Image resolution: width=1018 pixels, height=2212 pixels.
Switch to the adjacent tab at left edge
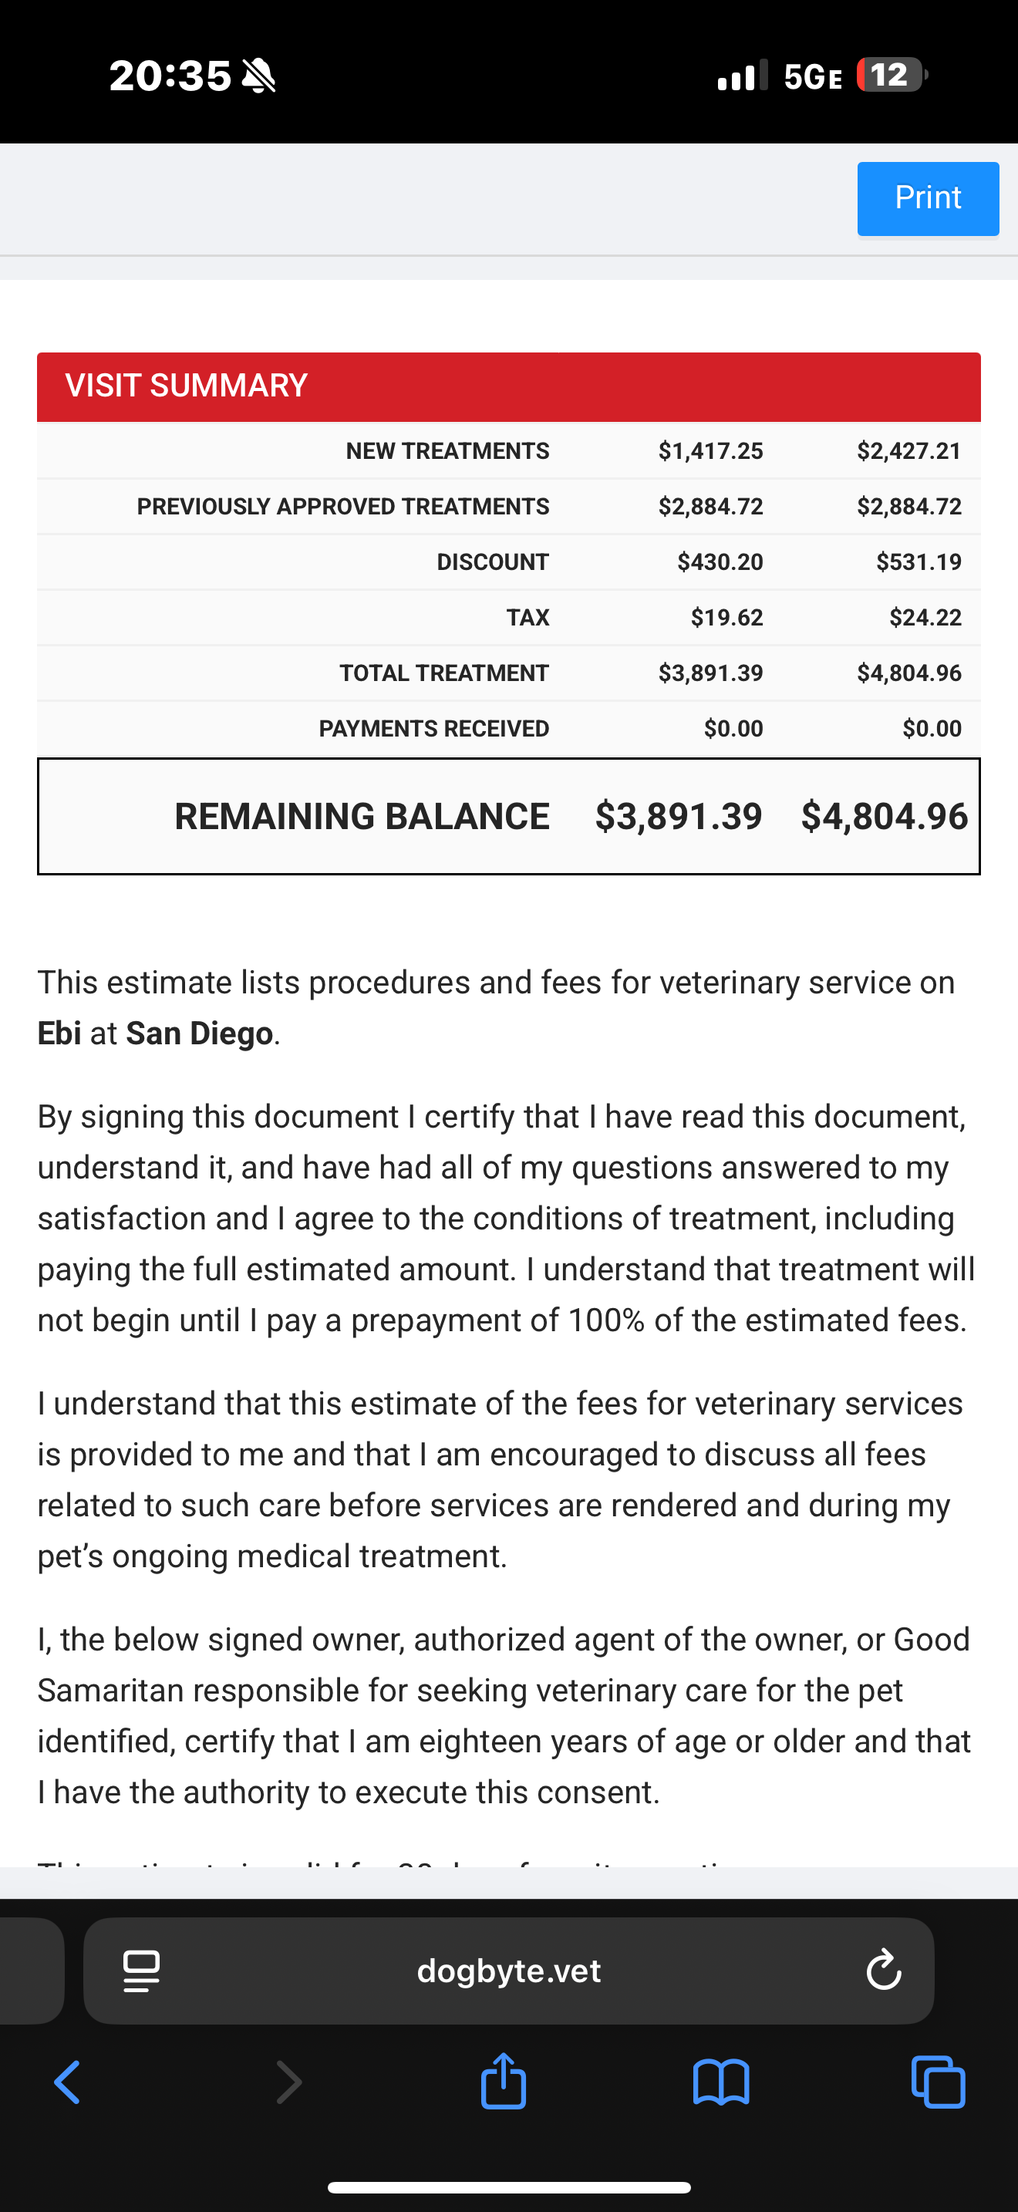(30, 1971)
